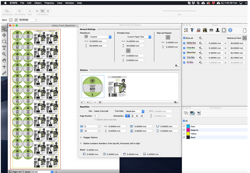Open the Prepress menu

point(49,3)
